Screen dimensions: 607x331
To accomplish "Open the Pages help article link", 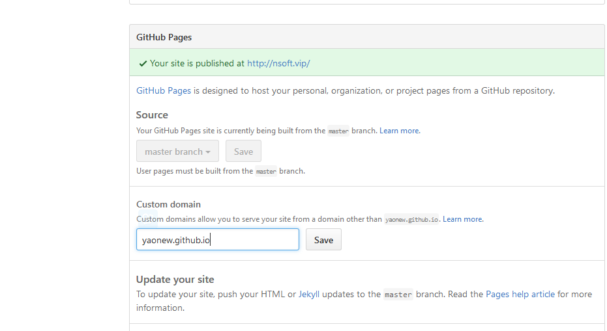I will tap(520, 295).
